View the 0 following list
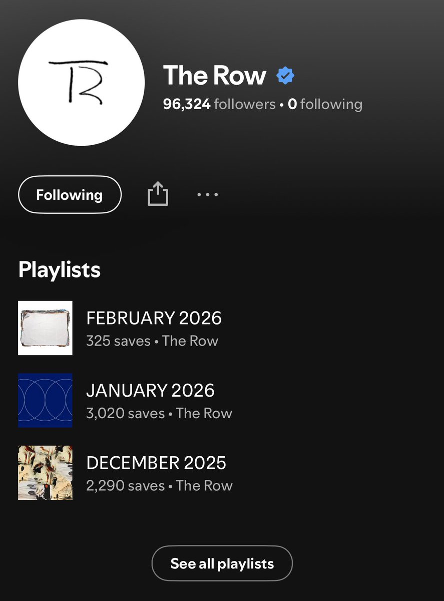Image resolution: width=444 pixels, height=601 pixels. (x=325, y=104)
